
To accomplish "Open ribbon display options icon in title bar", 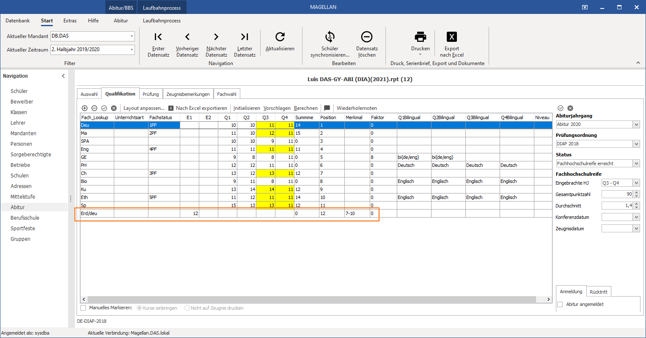I will (585, 7).
